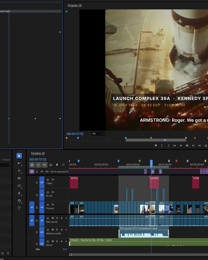Toggle insert as nests button in Timeline
Screen dimensions: 208x260
(x=32, y=165)
